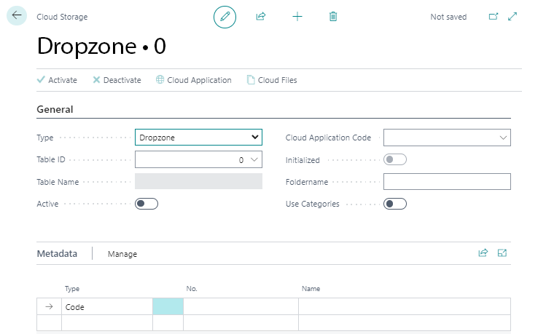Click the greyed Table Name field

198,181
